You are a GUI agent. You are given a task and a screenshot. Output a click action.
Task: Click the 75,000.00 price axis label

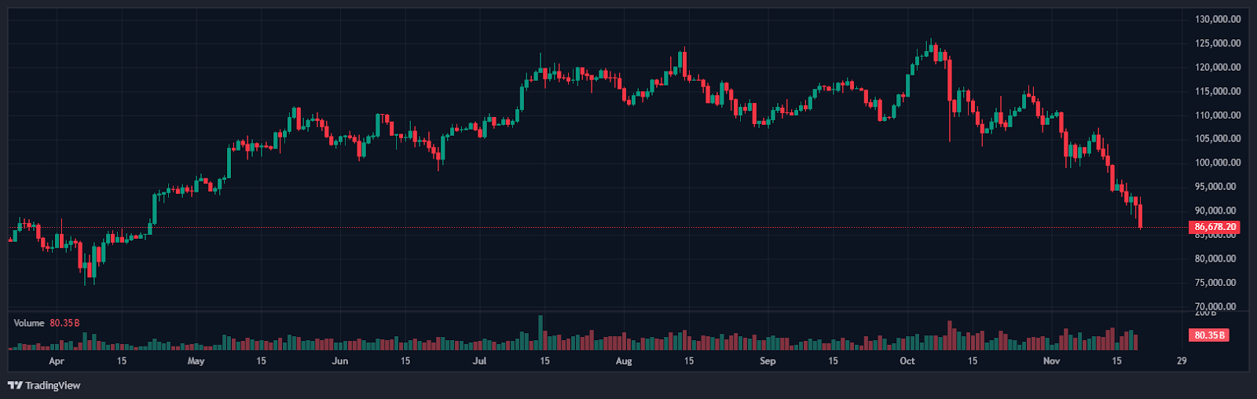coord(1218,283)
